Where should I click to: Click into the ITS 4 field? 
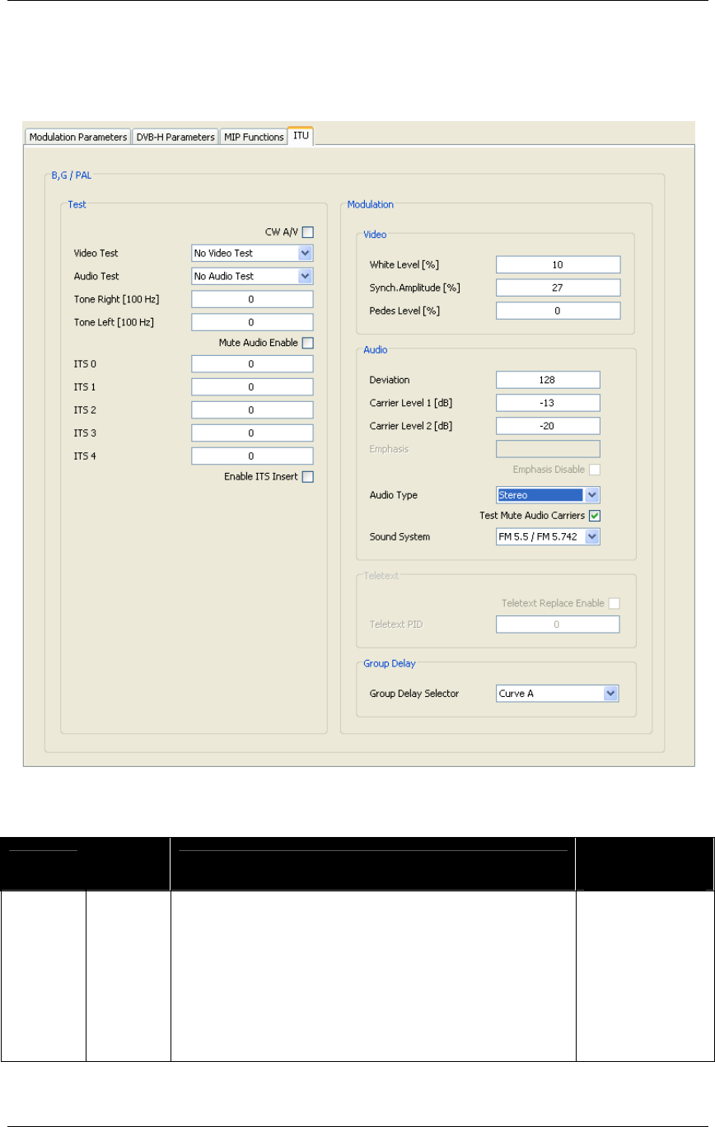(x=253, y=456)
